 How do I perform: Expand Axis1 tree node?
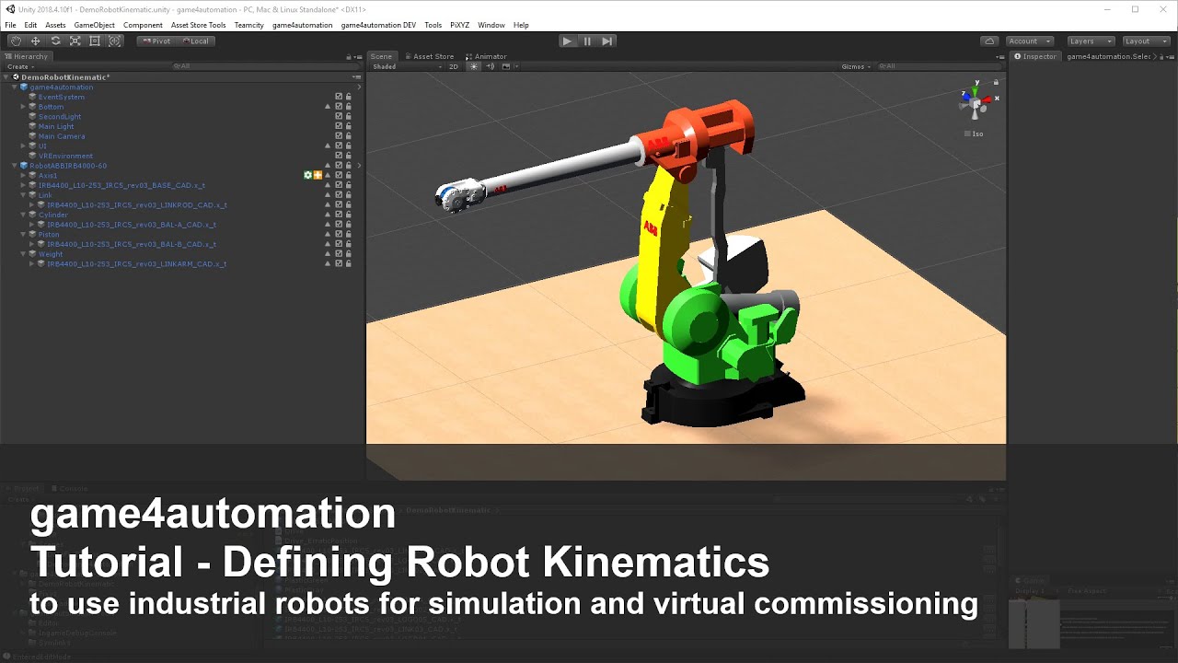click(24, 175)
